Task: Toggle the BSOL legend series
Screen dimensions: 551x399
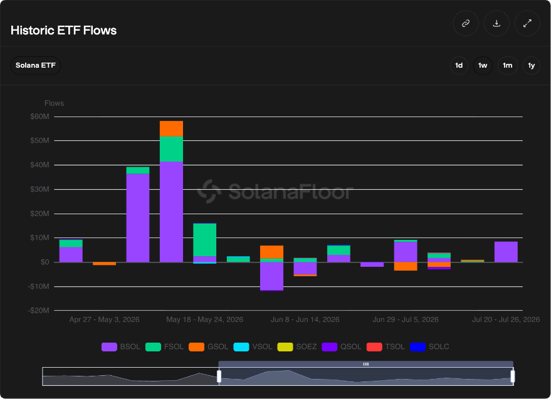Action: click(x=120, y=346)
